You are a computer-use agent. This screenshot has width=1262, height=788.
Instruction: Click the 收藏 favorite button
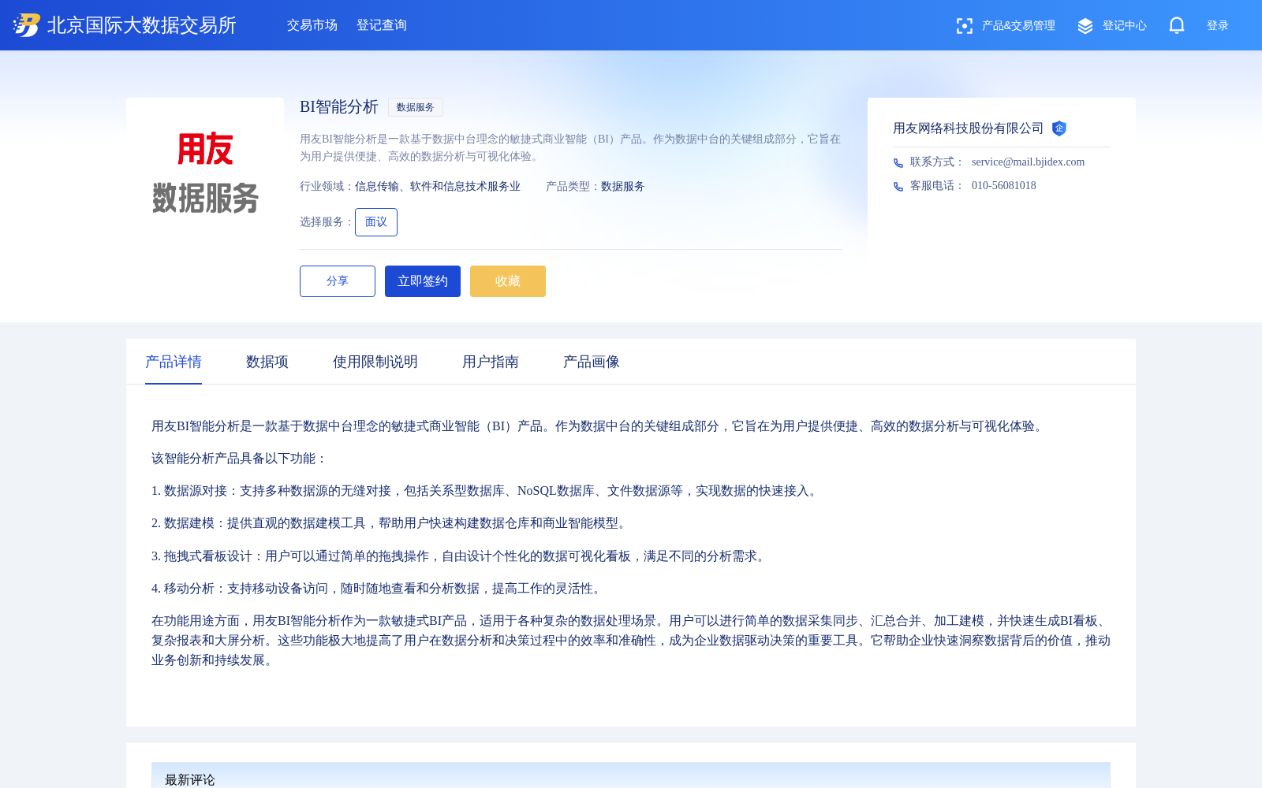(x=508, y=281)
